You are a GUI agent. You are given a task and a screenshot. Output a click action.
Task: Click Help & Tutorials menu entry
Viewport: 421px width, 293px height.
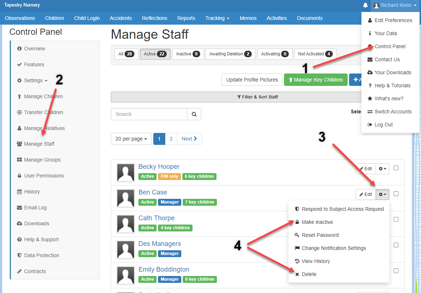(x=390, y=86)
